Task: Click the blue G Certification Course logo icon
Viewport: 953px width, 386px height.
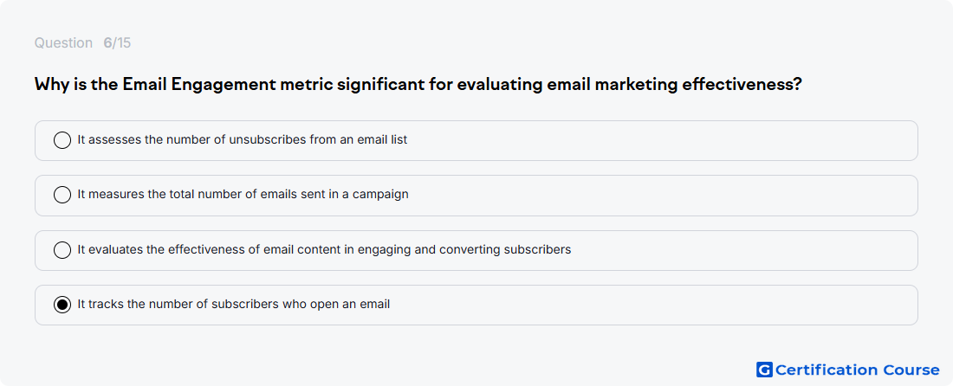Action: (764, 370)
